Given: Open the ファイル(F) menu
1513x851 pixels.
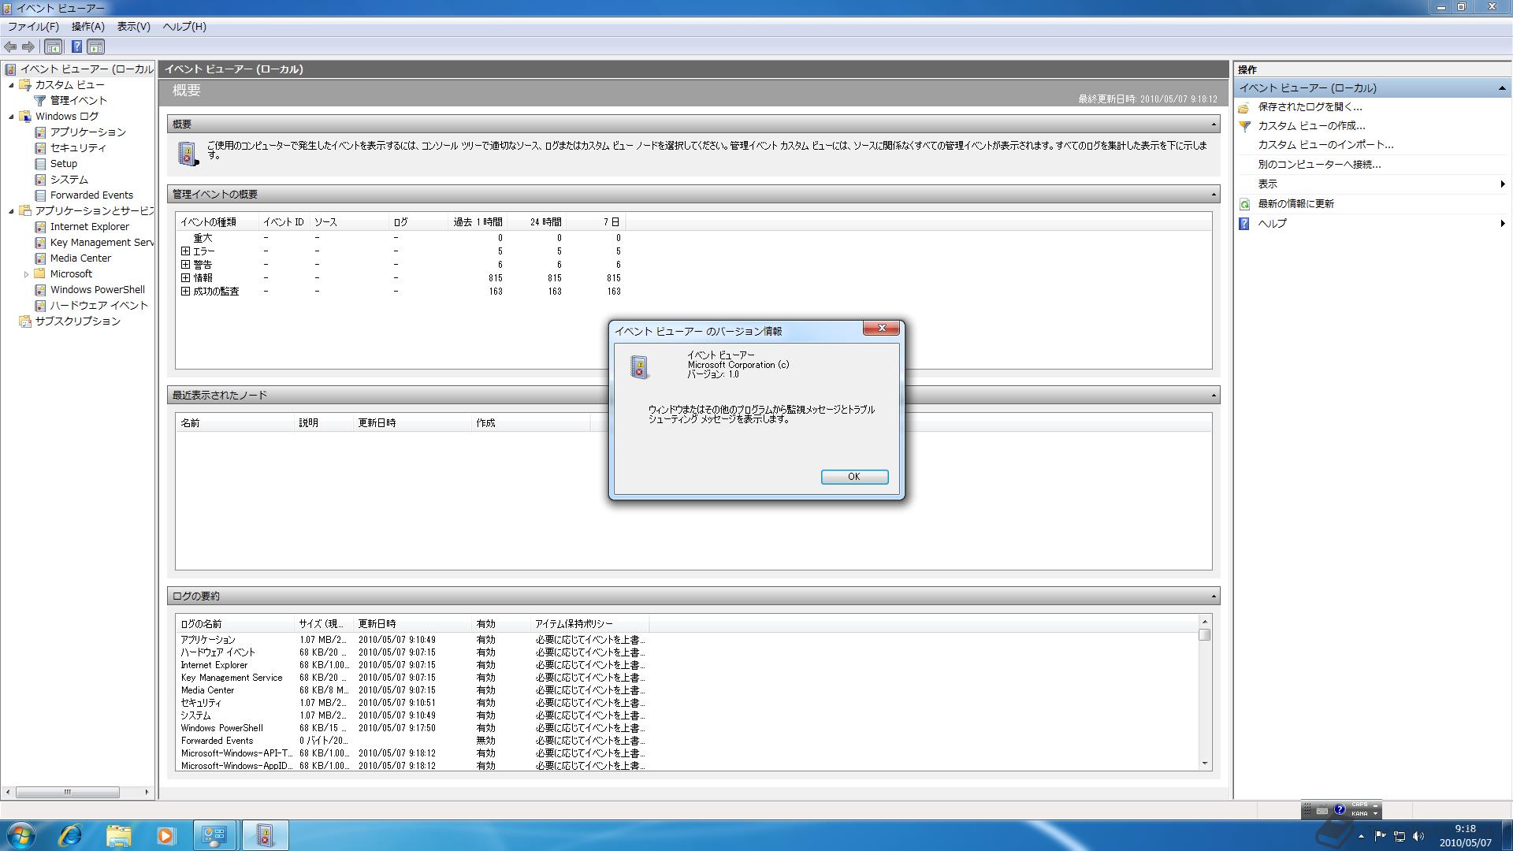Looking at the screenshot, I should [x=33, y=27].
